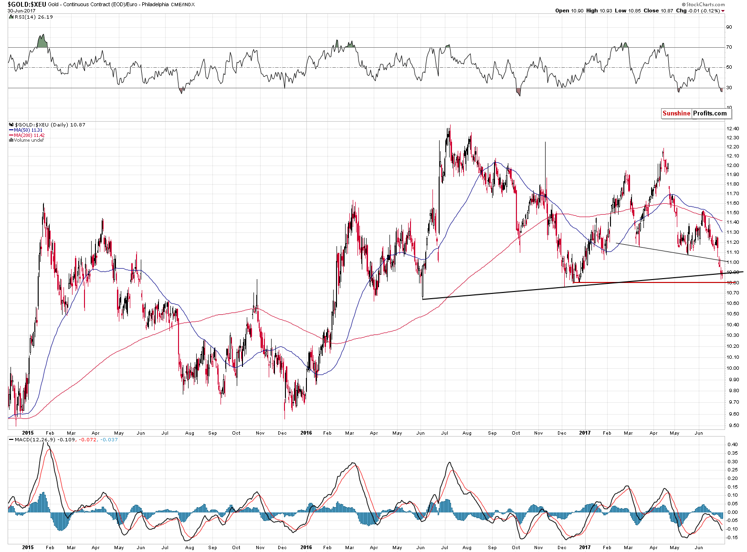Click the MACD(12,26,9) label

35,439
